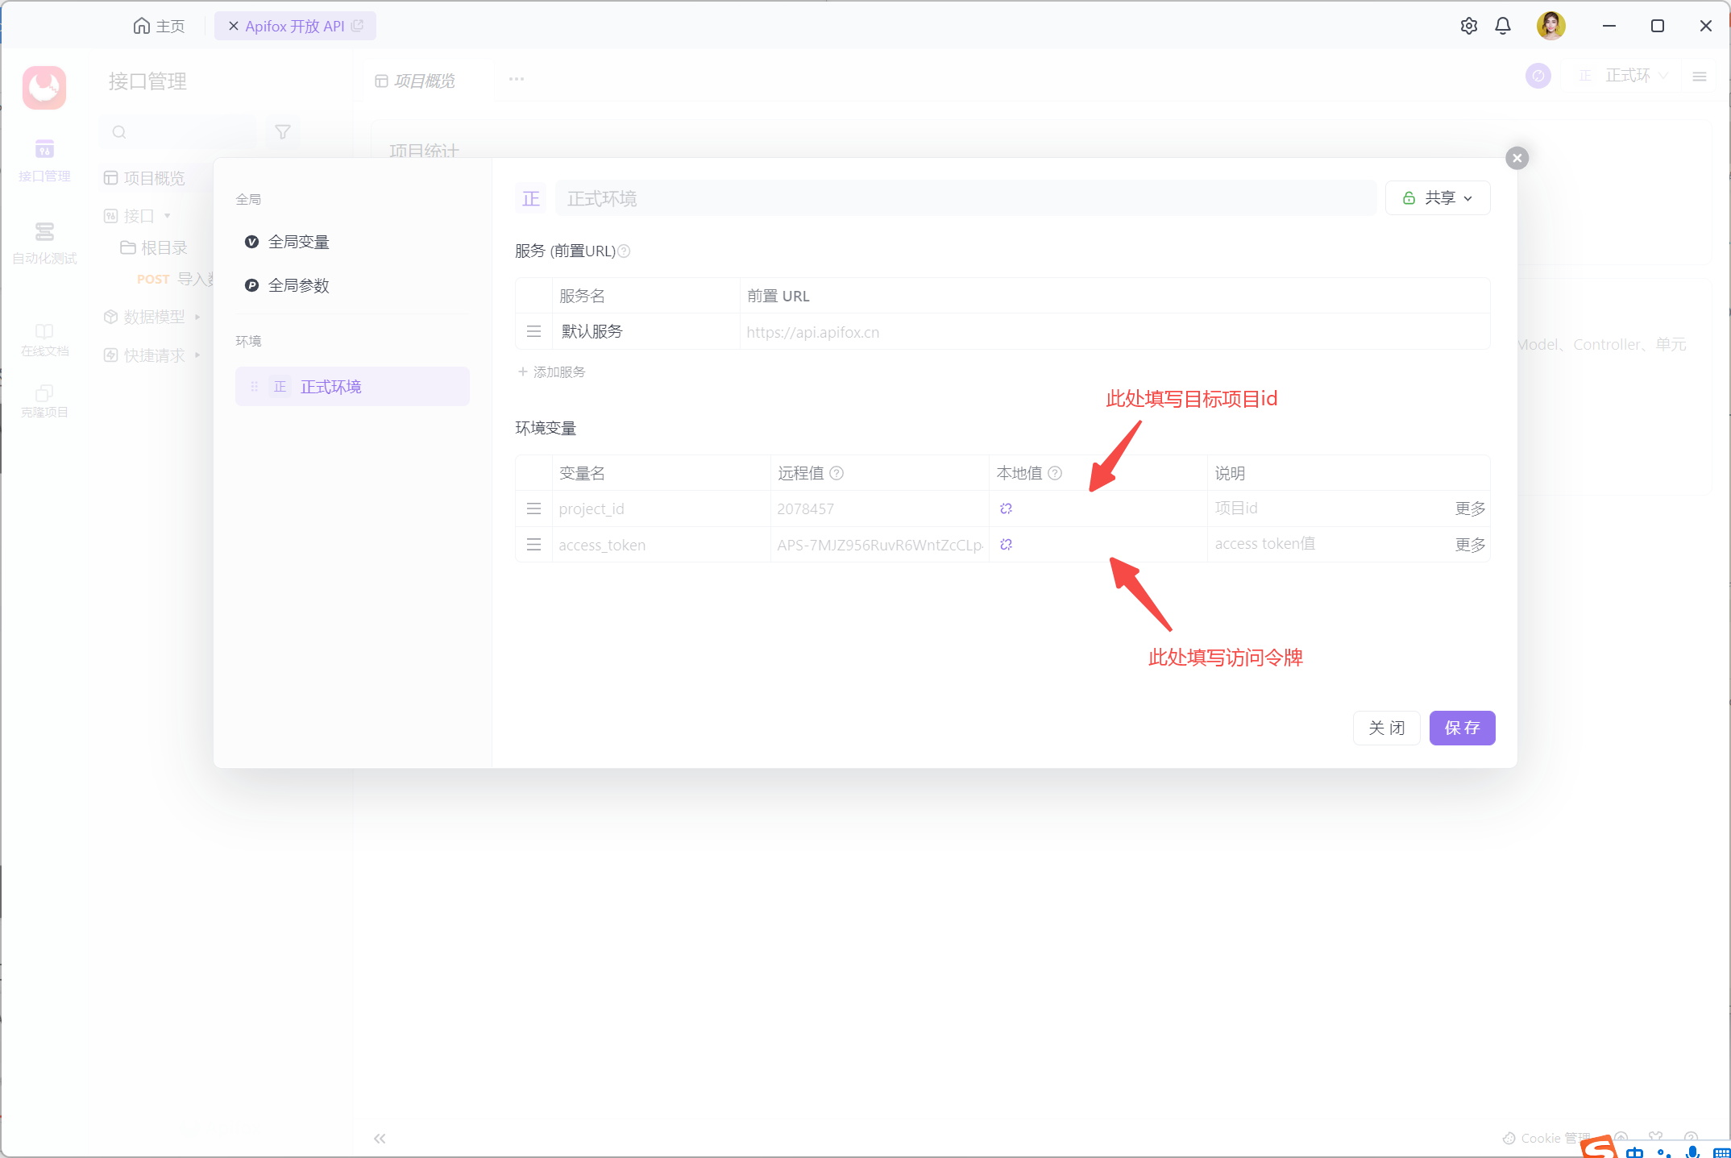Open the notifications bell
Screen dimensions: 1731x1158
click(x=1503, y=26)
